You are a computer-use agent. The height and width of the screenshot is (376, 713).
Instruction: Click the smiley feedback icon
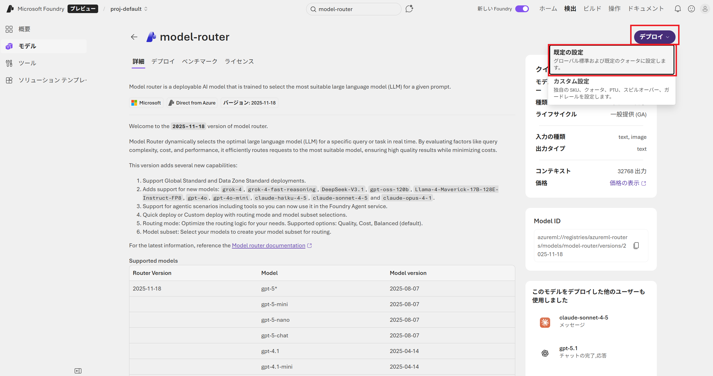[691, 9]
